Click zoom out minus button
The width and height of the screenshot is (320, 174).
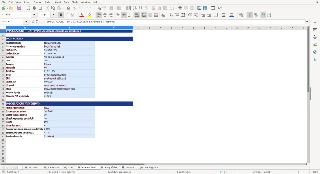[x=289, y=172]
